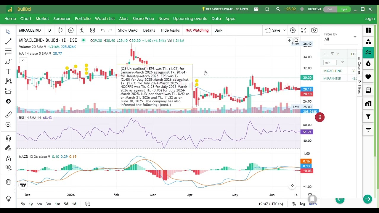Select the cursor pointer tool
379x213 pixels.
click(x=8, y=32)
